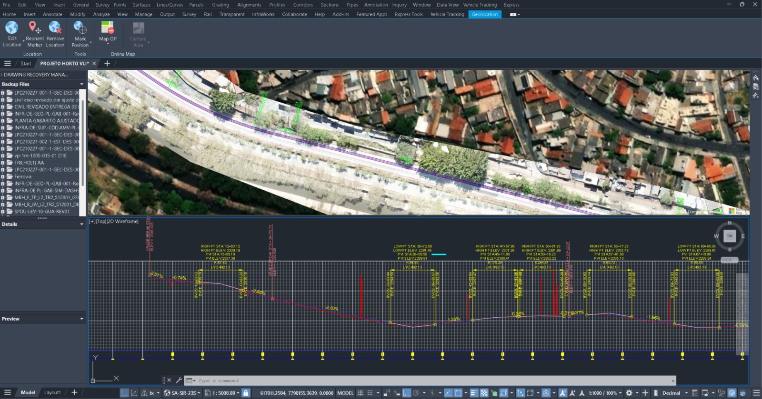
Task: Toggle the drawing grid display in status bar
Action: click(x=361, y=393)
